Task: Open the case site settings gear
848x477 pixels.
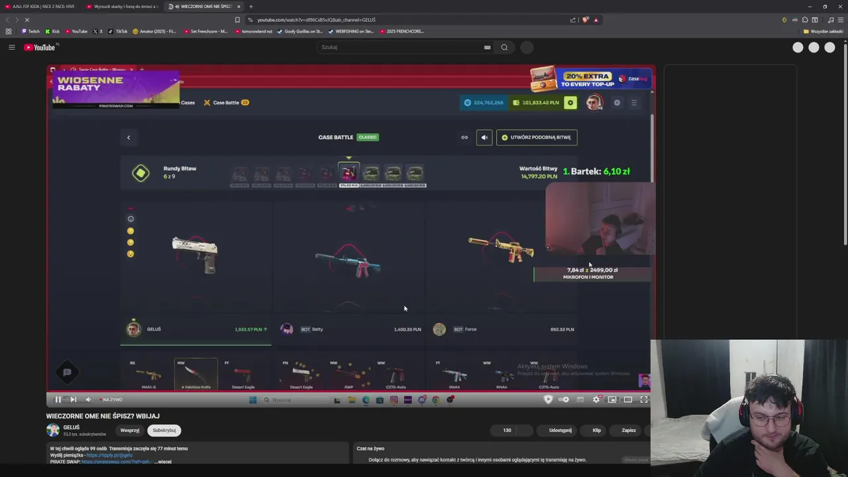Action: (617, 103)
